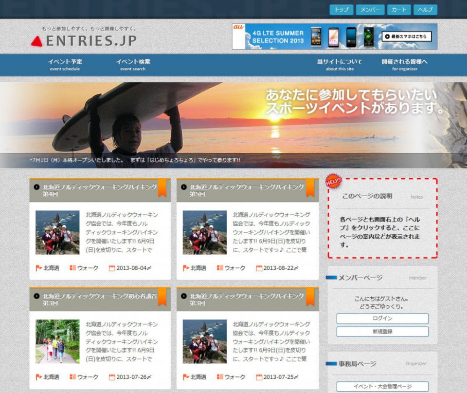
Task: Click orange bookmark ribbon on 第5回 event card
Action: (310, 188)
